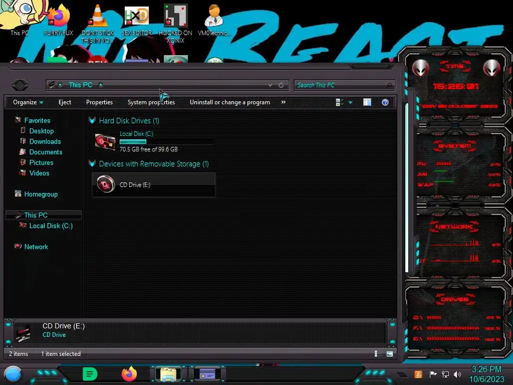Click '2 items' status bar text

tap(19, 353)
